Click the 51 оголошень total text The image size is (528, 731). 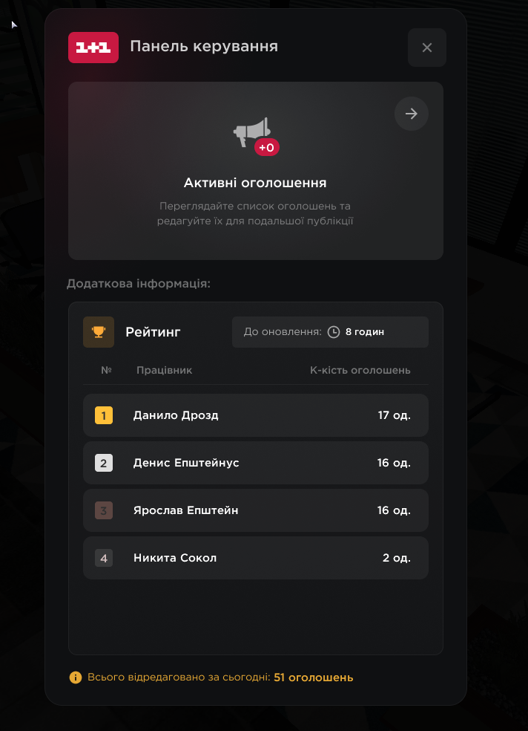point(314,678)
